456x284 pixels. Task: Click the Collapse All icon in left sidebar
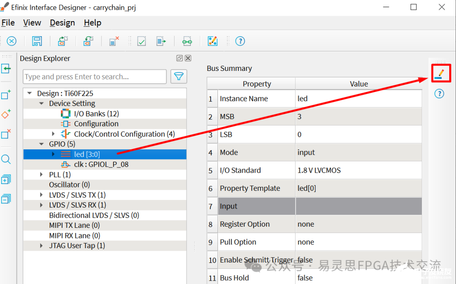point(6,198)
